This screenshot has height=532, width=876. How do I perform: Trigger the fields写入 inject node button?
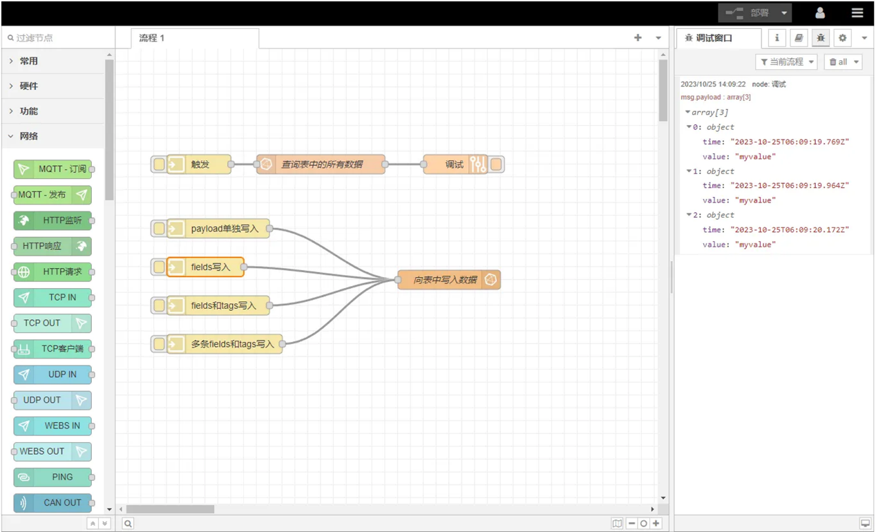159,267
